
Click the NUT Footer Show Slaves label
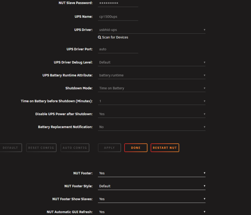[72, 199]
